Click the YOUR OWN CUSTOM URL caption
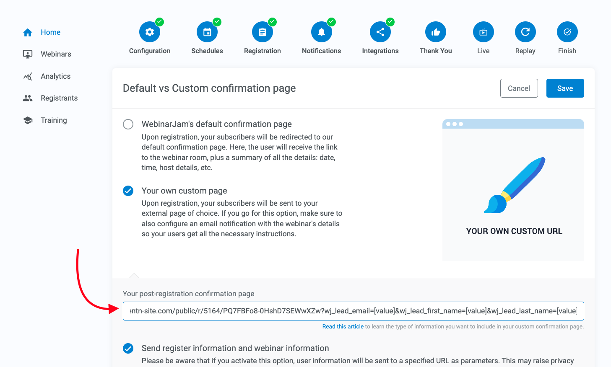The image size is (611, 367). click(x=514, y=231)
